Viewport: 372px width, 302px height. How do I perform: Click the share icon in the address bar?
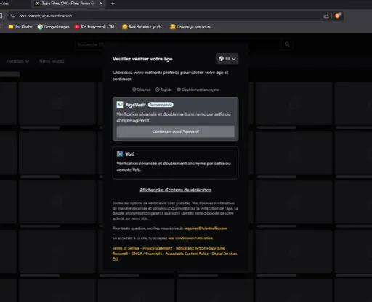[x=326, y=16]
